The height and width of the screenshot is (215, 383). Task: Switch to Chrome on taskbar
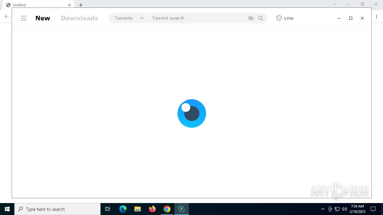point(167,209)
